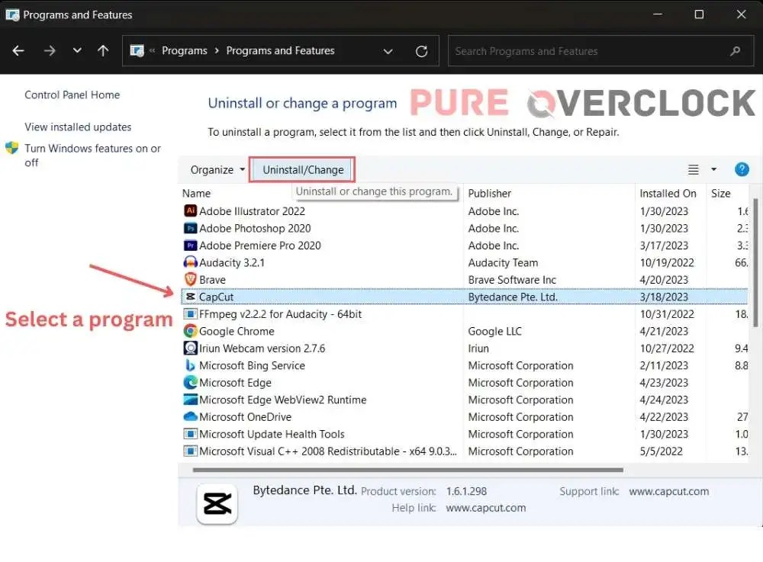Select the Adobe Illustrator 2022 icon
Screen dimensions: 763x562
click(x=190, y=211)
